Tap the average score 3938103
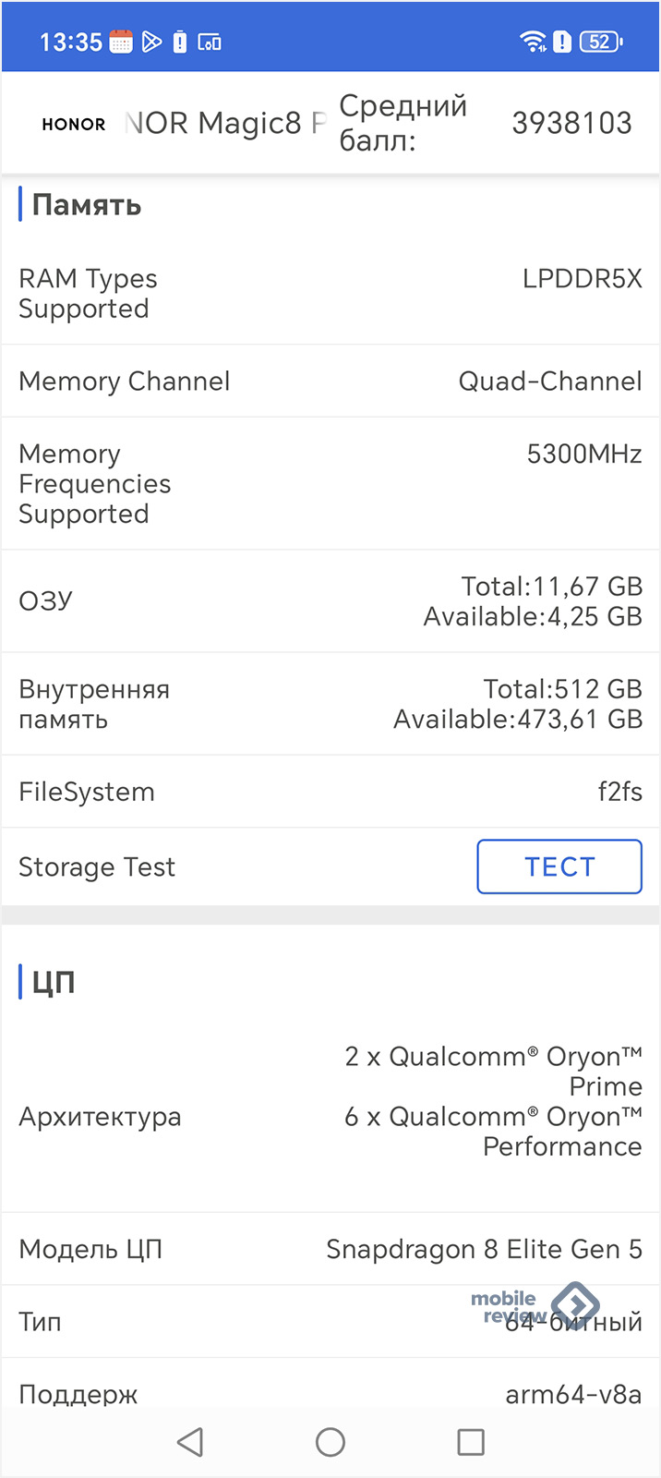The width and height of the screenshot is (661, 1478). point(571,123)
